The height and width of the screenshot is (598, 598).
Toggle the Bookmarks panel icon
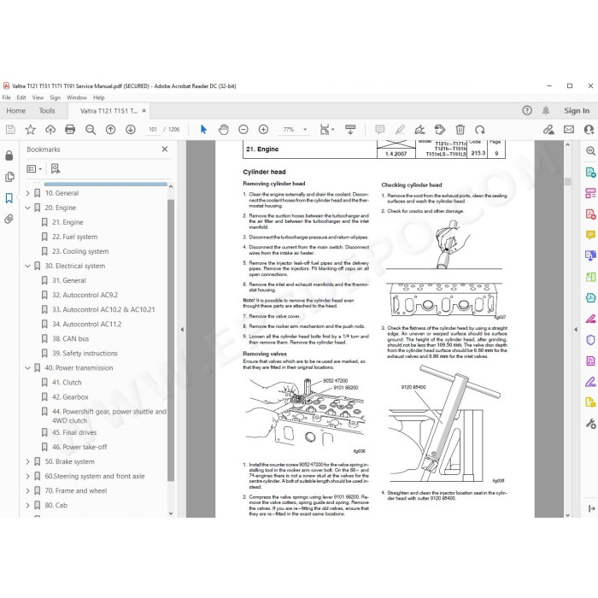(x=9, y=198)
